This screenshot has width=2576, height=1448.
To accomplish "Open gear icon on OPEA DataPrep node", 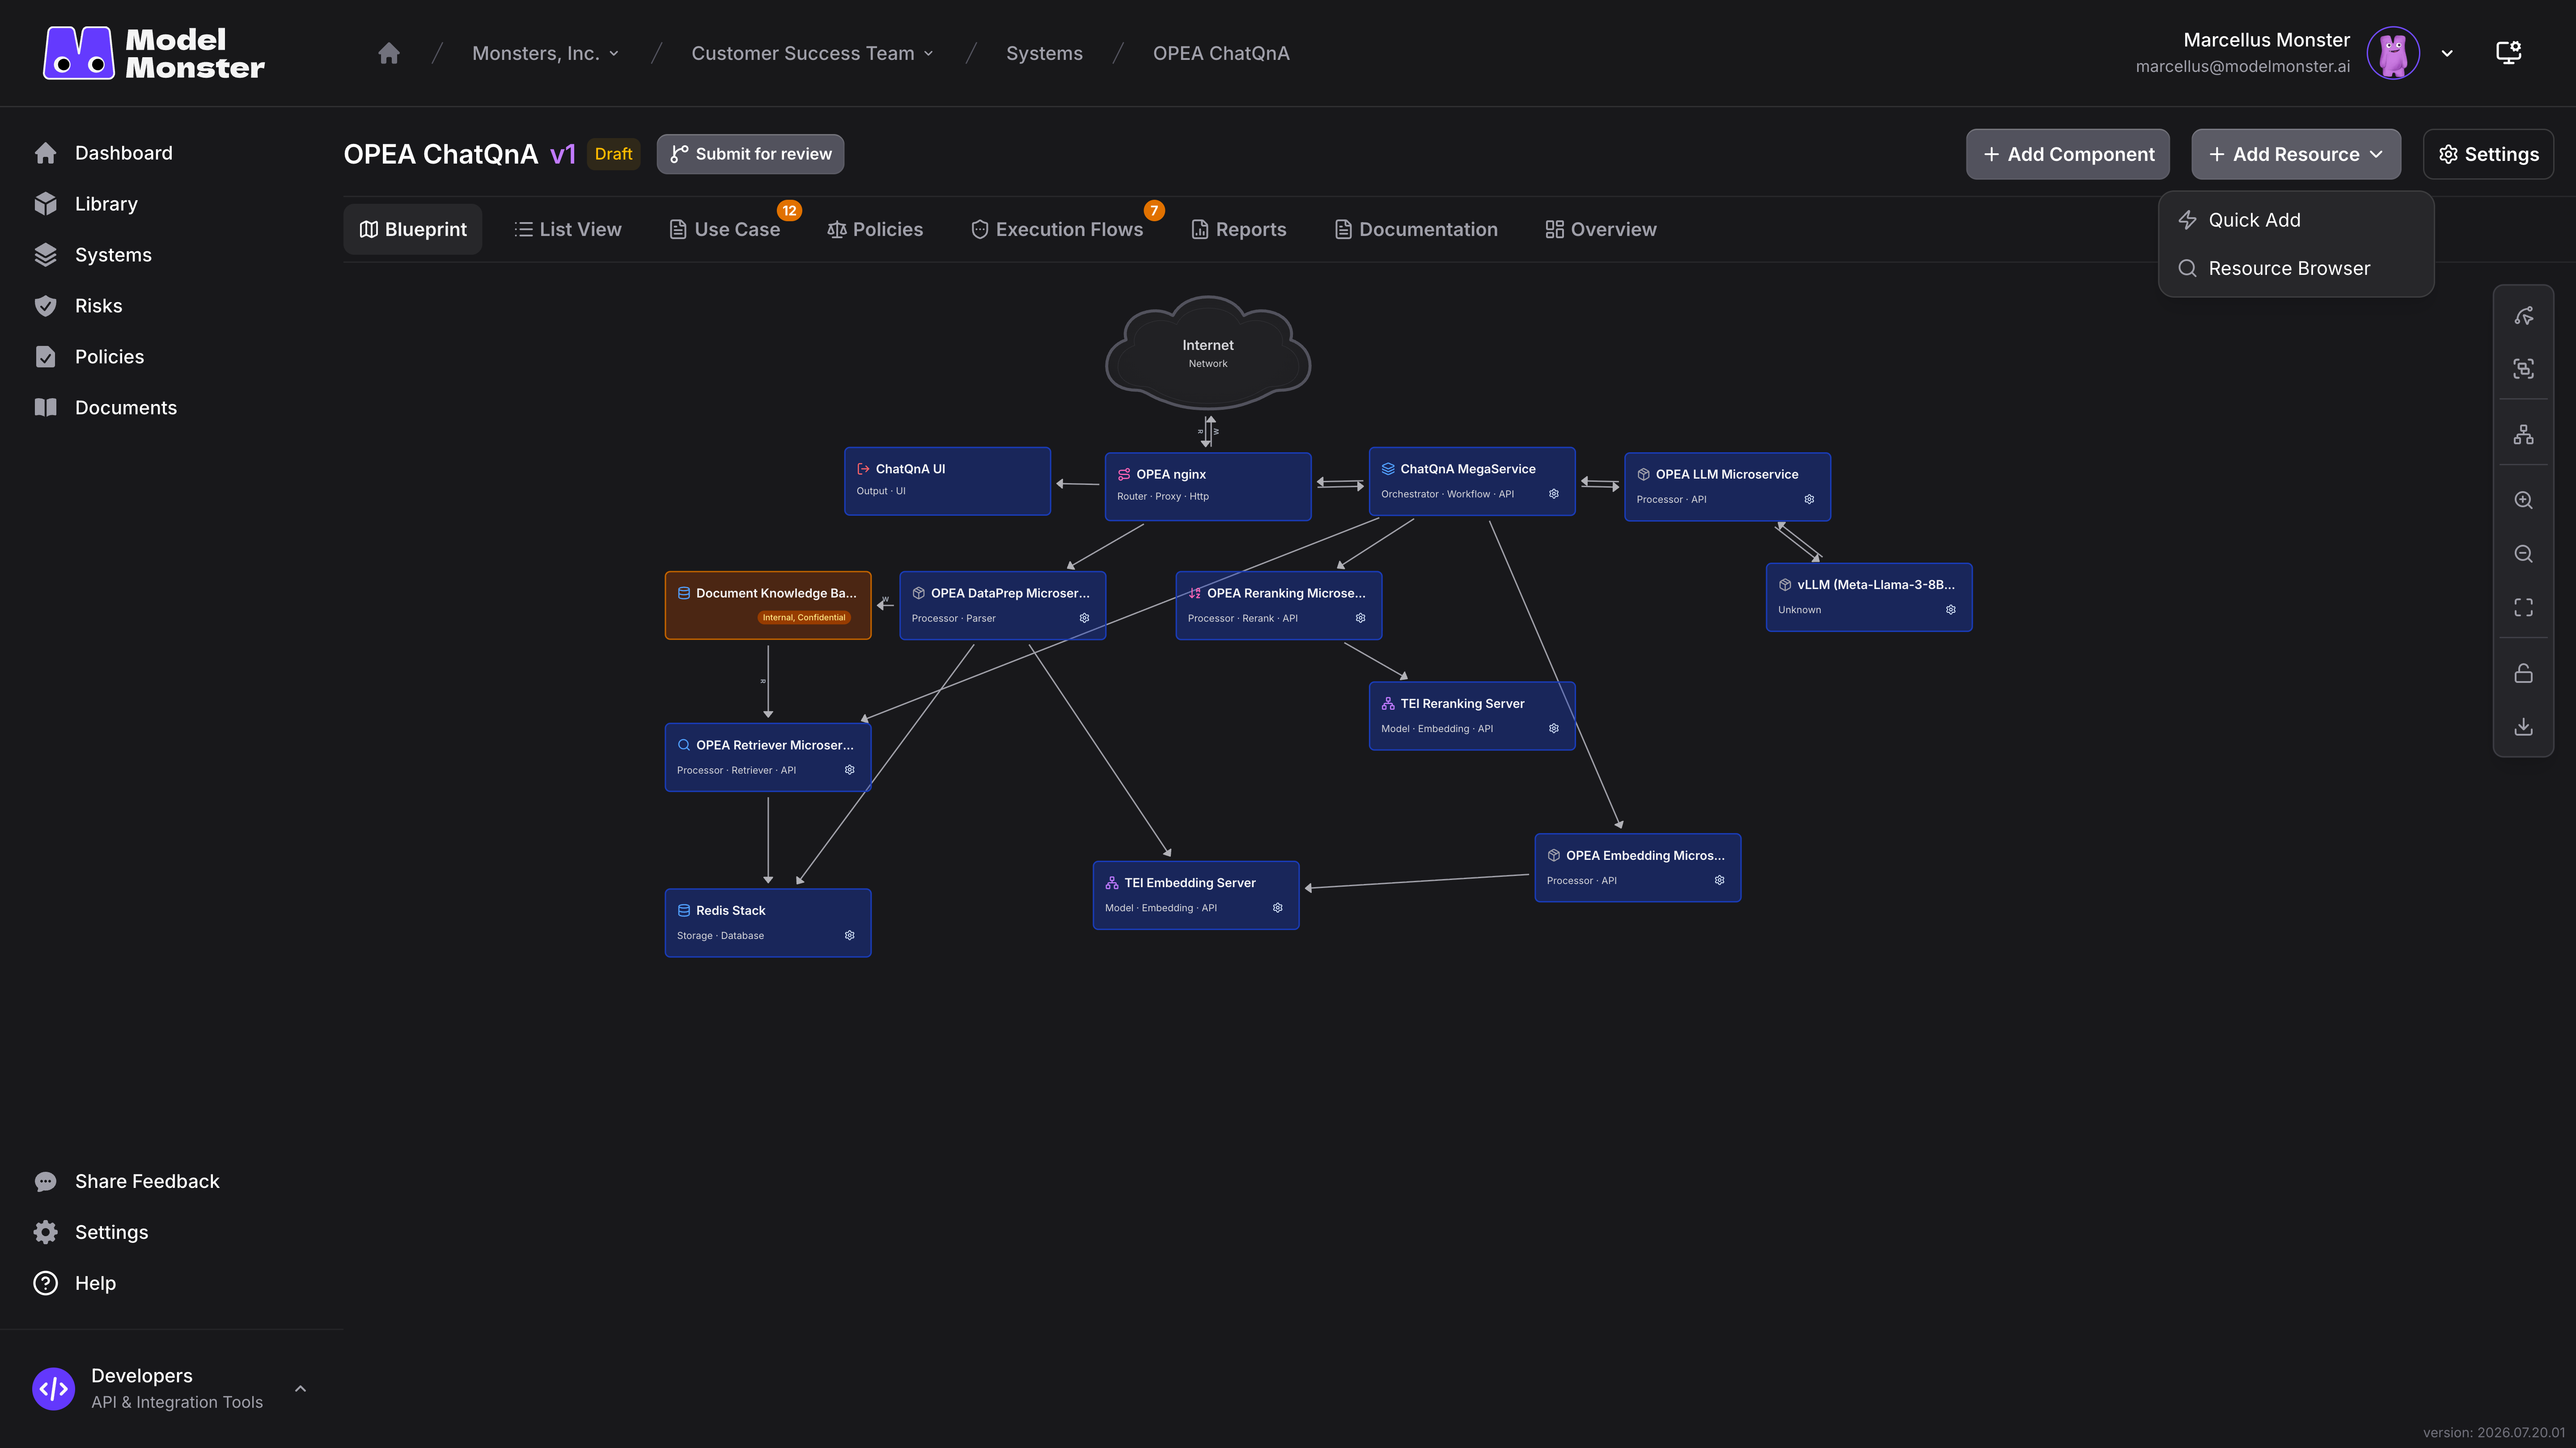I will [x=1084, y=619].
